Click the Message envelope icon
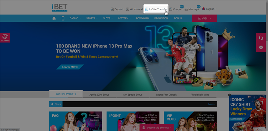This screenshot has height=131, width=268. 186,9
